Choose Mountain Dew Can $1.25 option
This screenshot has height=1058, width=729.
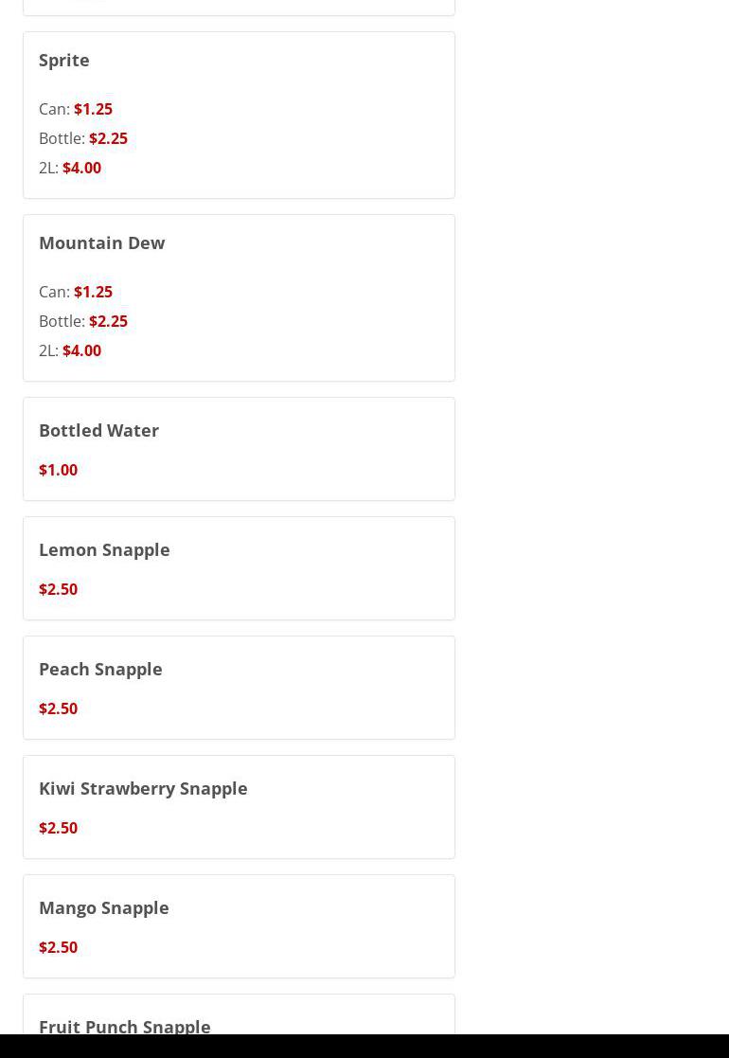(x=76, y=292)
